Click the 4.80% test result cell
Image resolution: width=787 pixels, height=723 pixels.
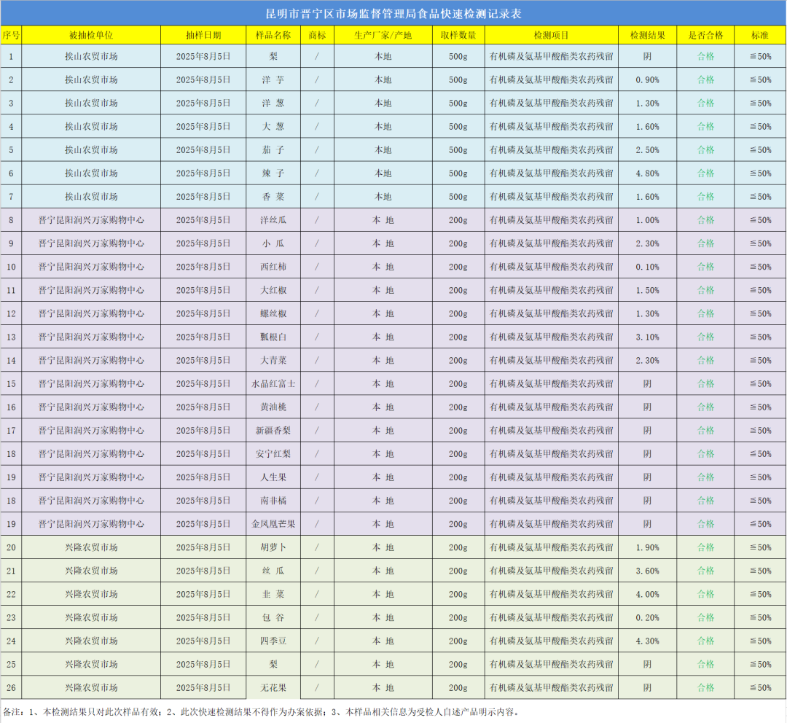pyautogui.click(x=647, y=173)
